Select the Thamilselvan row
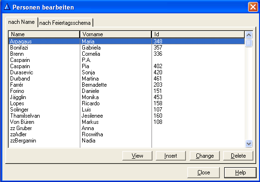 coord(127,116)
